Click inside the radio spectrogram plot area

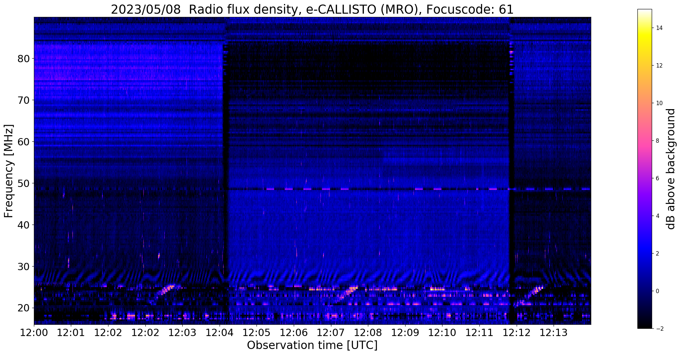tap(312, 171)
